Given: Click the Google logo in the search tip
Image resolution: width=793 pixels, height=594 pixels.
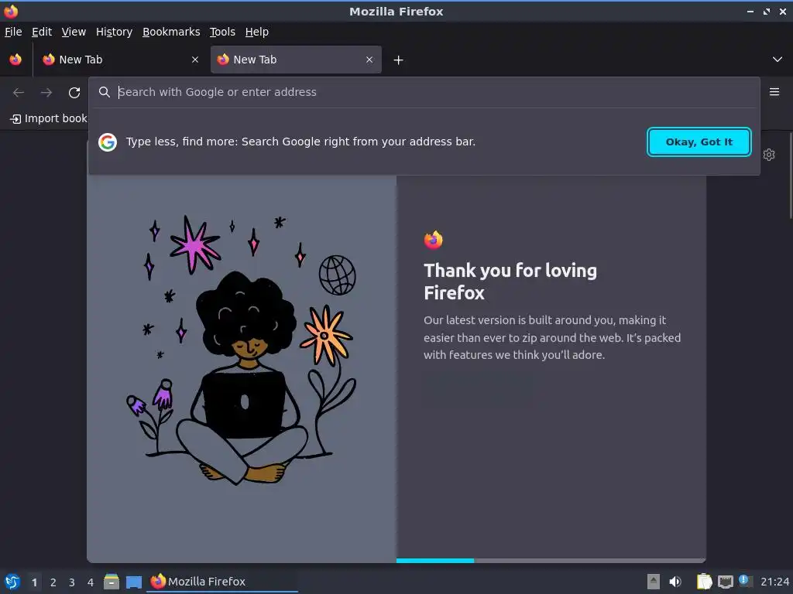Looking at the screenshot, I should [107, 142].
